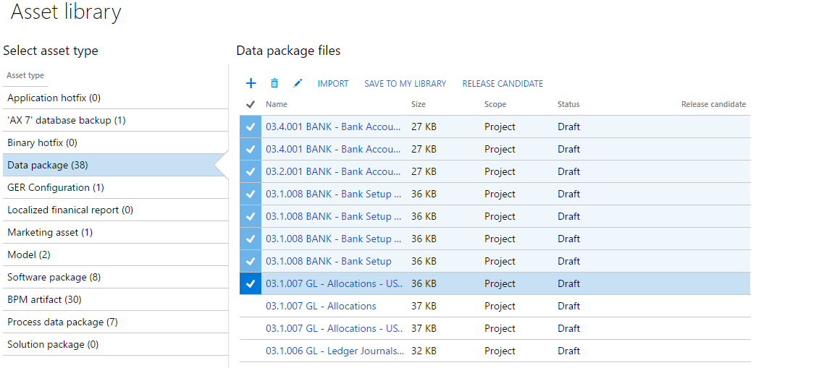Image resolution: width=824 pixels, height=368 pixels.
Task: Click the pencil edit icon
Action: [x=298, y=84]
